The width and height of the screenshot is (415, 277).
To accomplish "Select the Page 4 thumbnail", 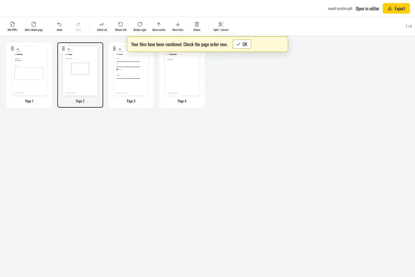I will pos(182,75).
